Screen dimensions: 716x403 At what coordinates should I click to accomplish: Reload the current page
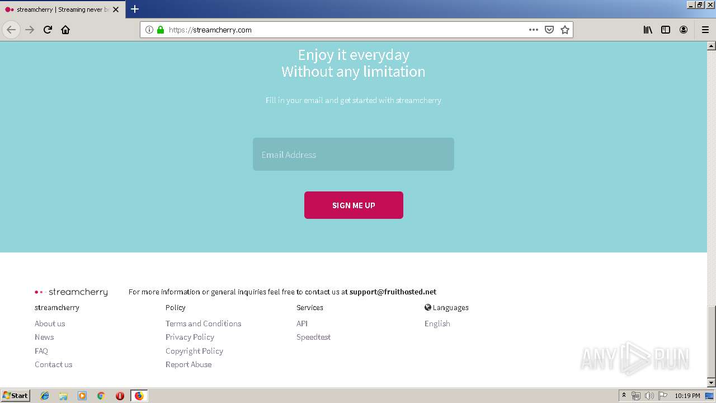coord(48,30)
